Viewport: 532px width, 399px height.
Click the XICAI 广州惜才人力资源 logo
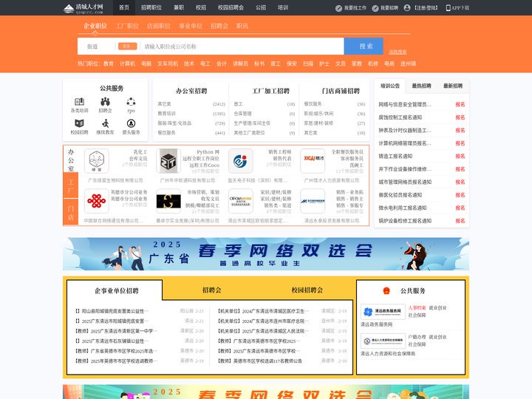click(313, 161)
